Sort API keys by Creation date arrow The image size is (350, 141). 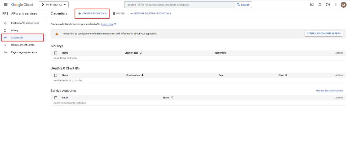pos(141,53)
